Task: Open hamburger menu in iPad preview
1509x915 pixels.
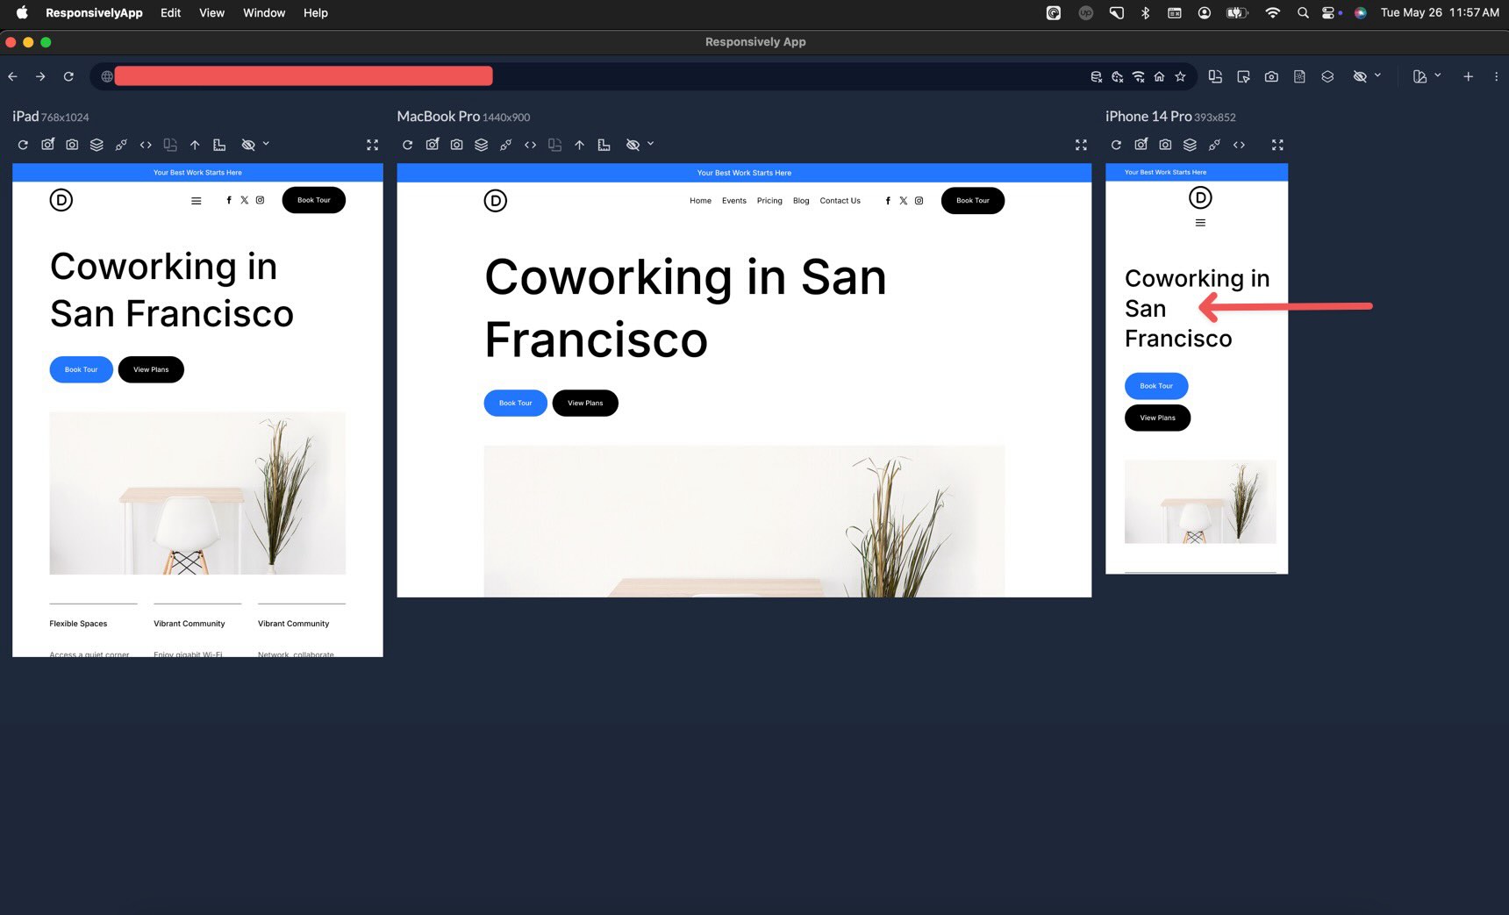Action: pos(197,201)
